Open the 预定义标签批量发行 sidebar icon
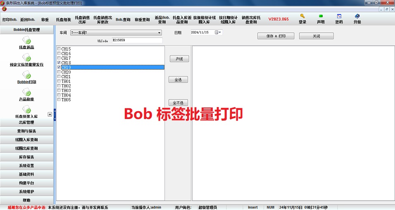Screen dimensions: 395x210 pos(26,58)
